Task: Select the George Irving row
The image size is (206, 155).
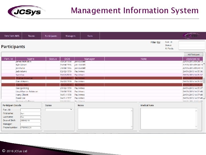Action: [102, 88]
